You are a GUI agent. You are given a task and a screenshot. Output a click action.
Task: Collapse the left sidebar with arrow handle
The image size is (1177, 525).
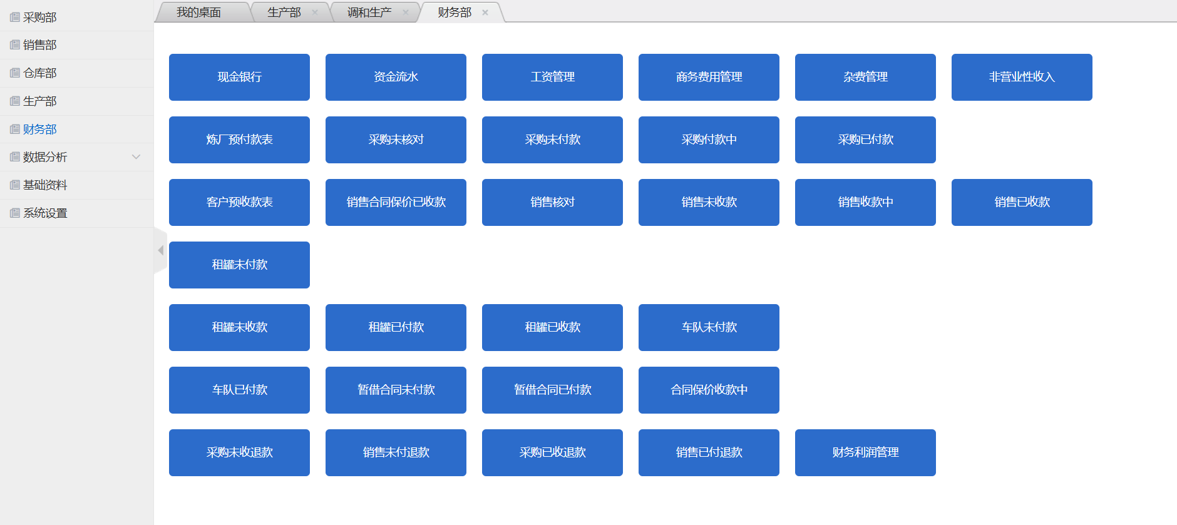pos(160,250)
